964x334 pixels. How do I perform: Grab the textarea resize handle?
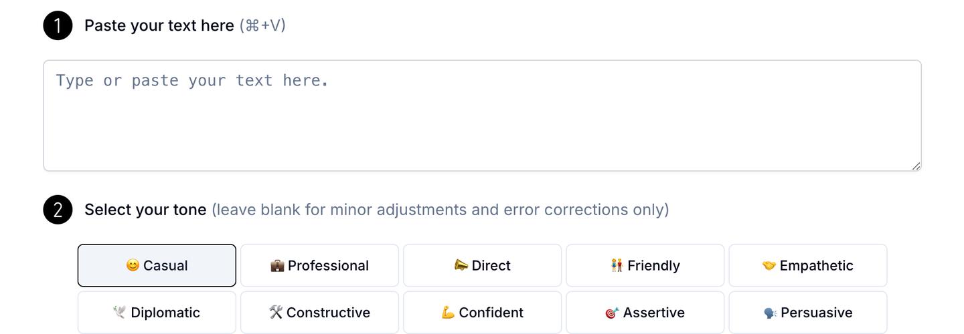click(916, 166)
